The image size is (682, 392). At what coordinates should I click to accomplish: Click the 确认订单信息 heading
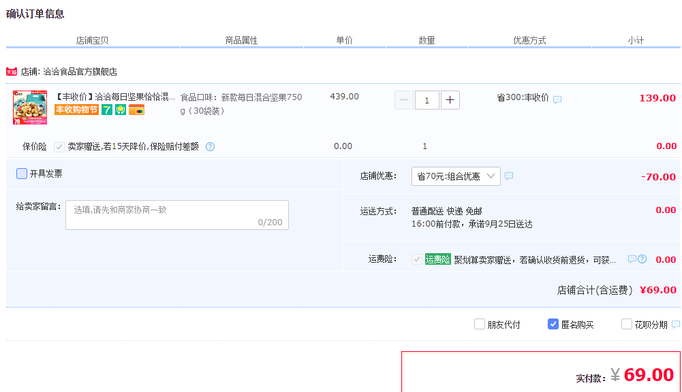point(35,14)
